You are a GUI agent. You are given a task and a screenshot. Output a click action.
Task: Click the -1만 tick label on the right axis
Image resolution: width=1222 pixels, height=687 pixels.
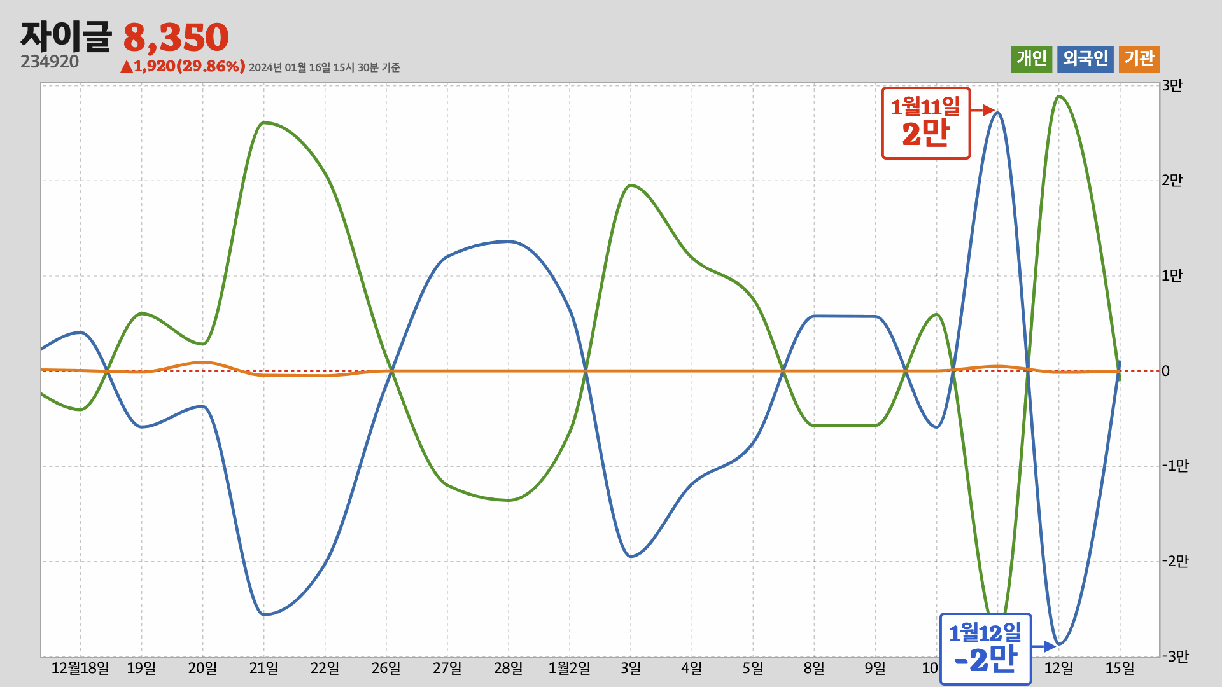tap(1175, 466)
